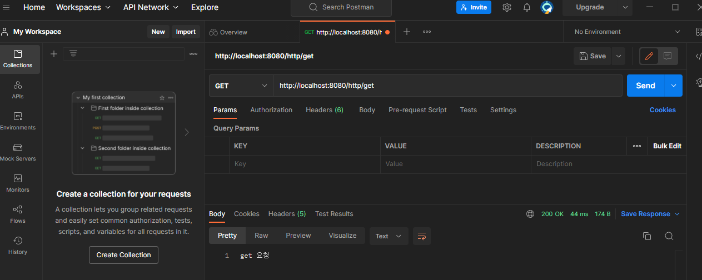702x280 pixels.
Task: Open a new request tab with plus
Action: click(407, 32)
